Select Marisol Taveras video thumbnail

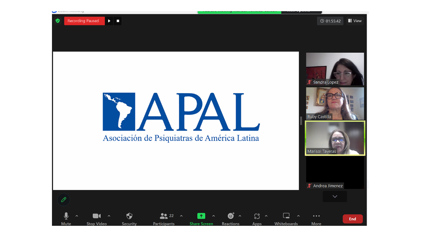335,138
